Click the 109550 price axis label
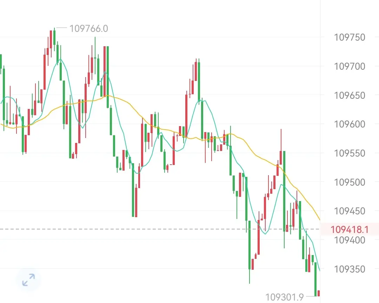 (349, 153)
